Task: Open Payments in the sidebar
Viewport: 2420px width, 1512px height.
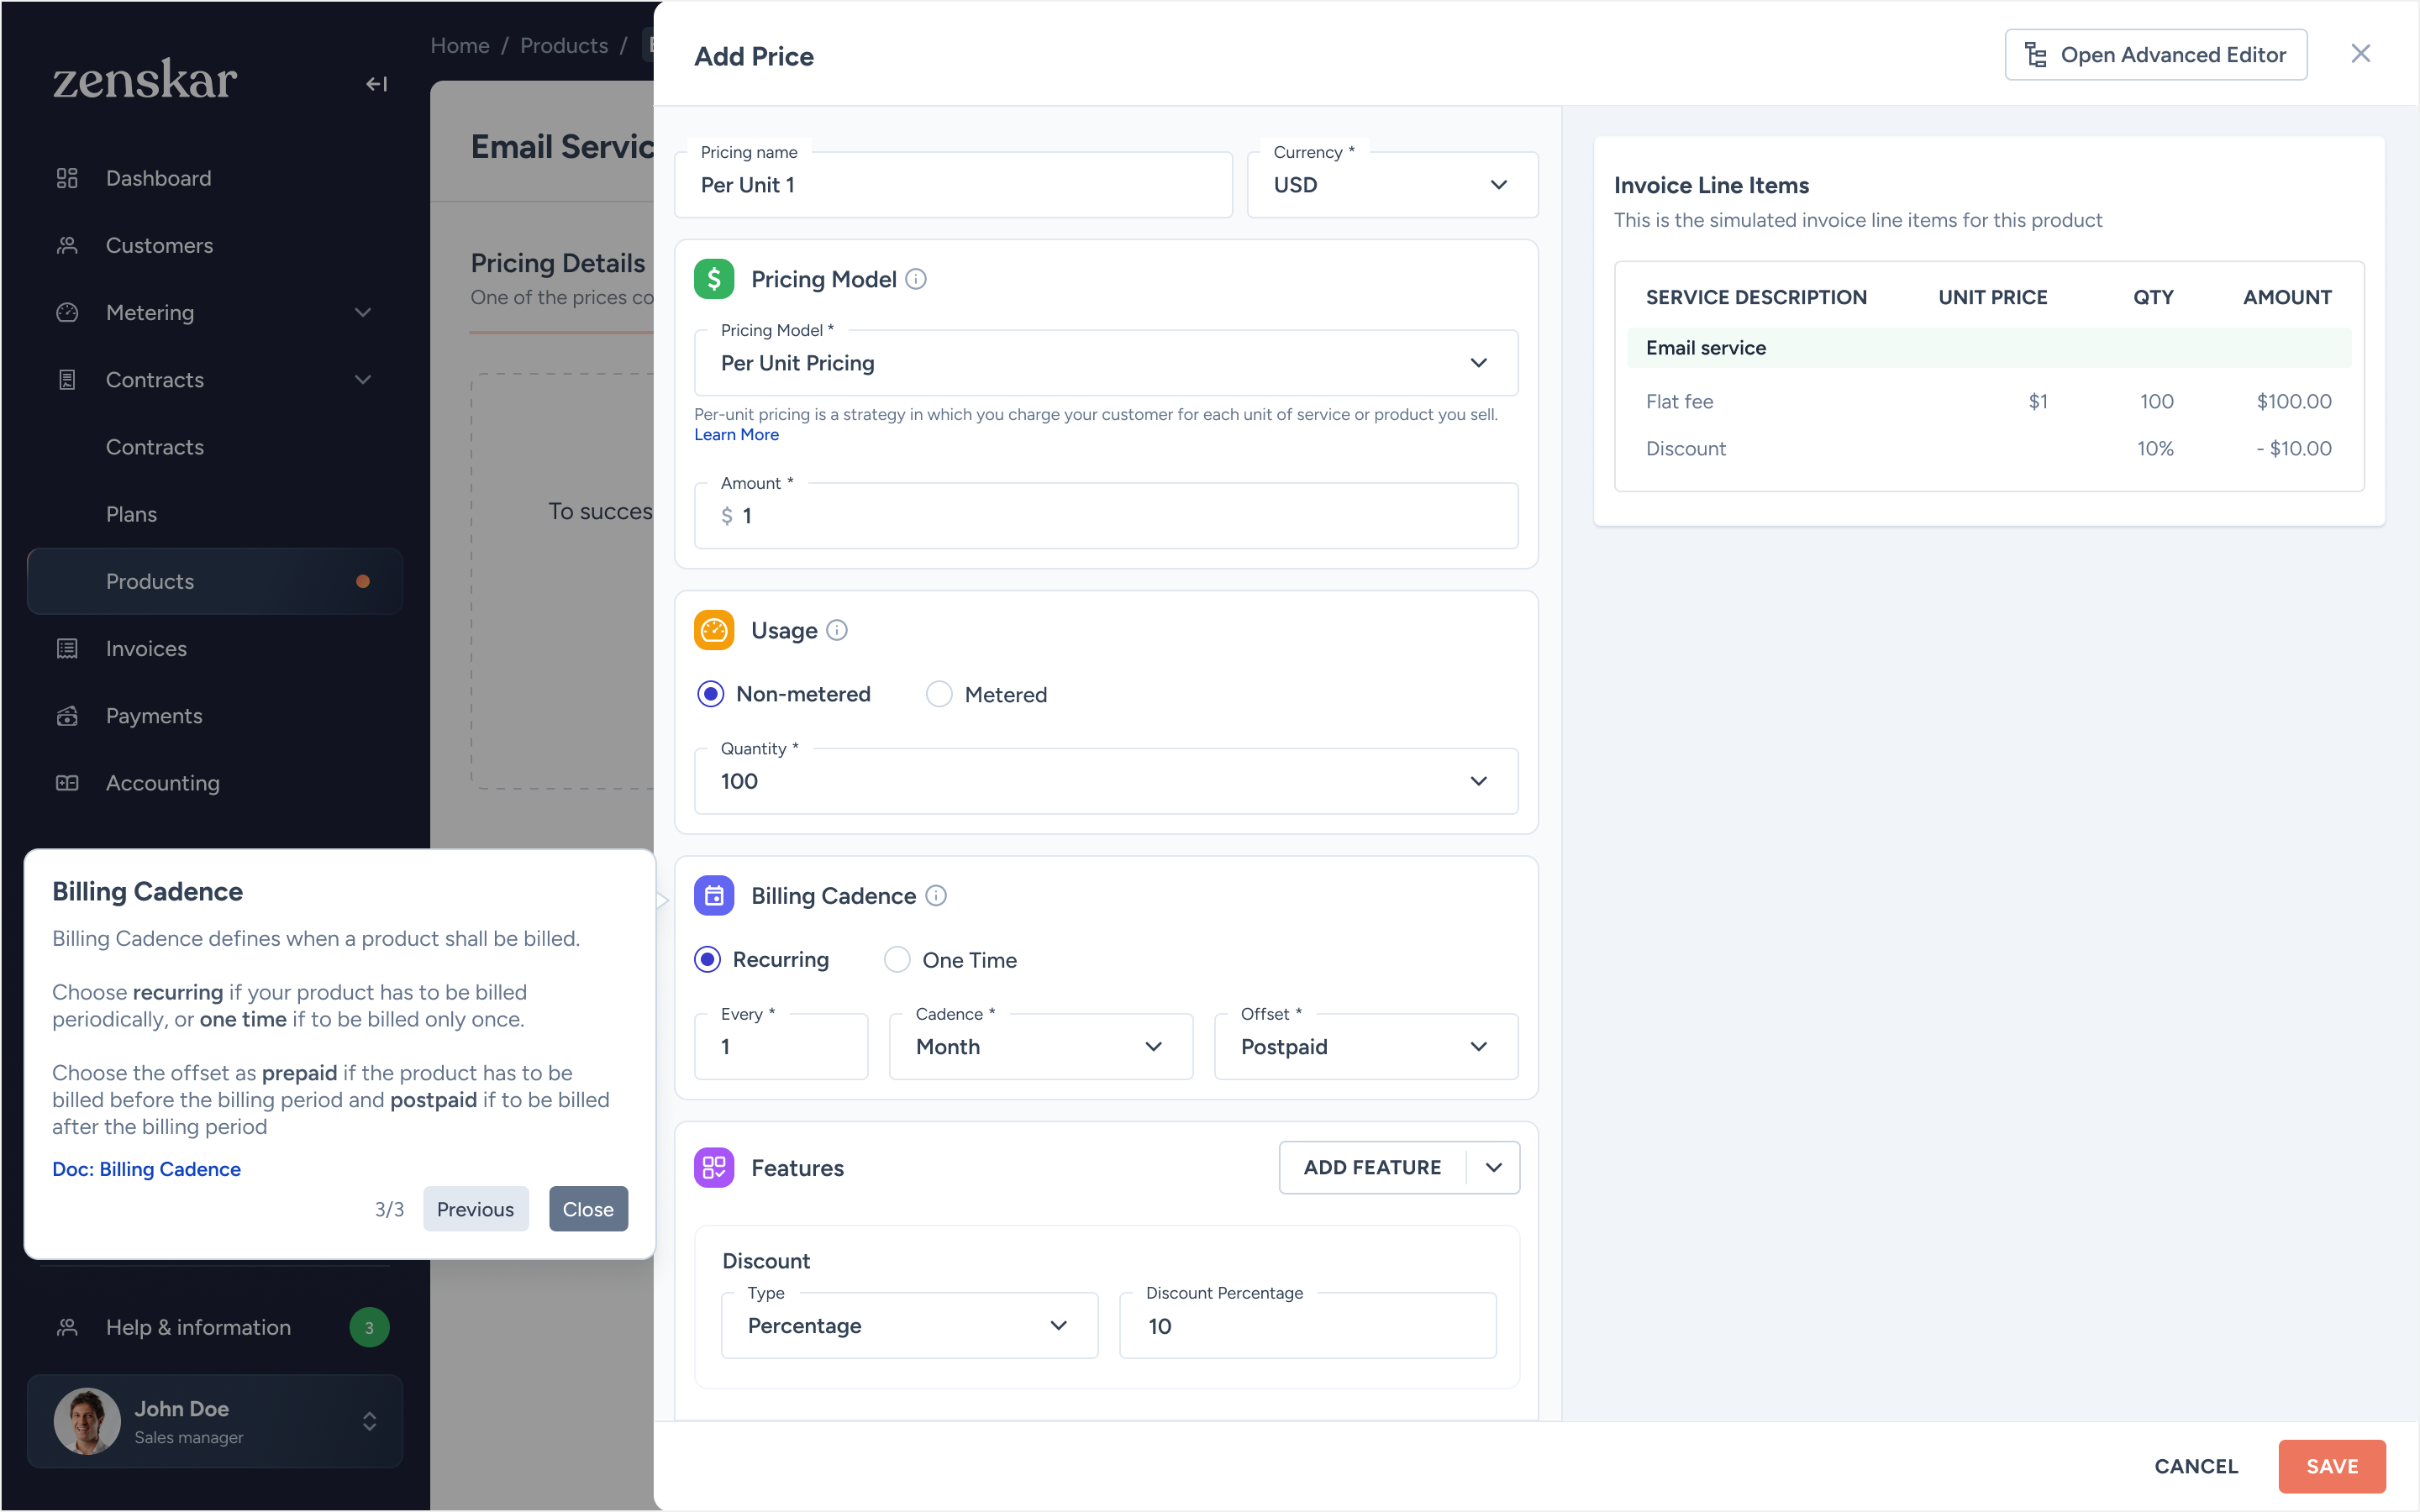Action: point(215,716)
